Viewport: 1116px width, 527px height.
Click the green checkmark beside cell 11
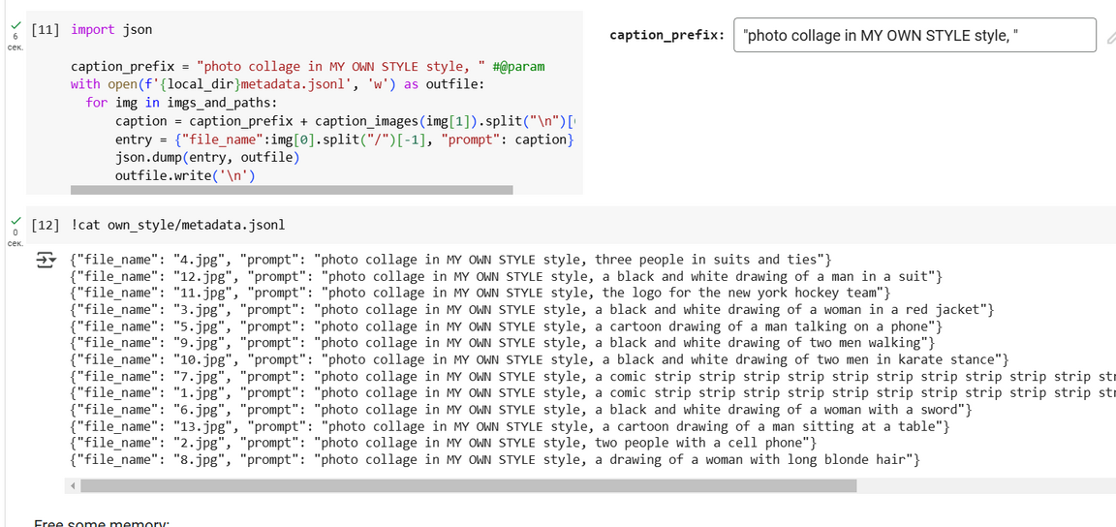click(x=15, y=26)
